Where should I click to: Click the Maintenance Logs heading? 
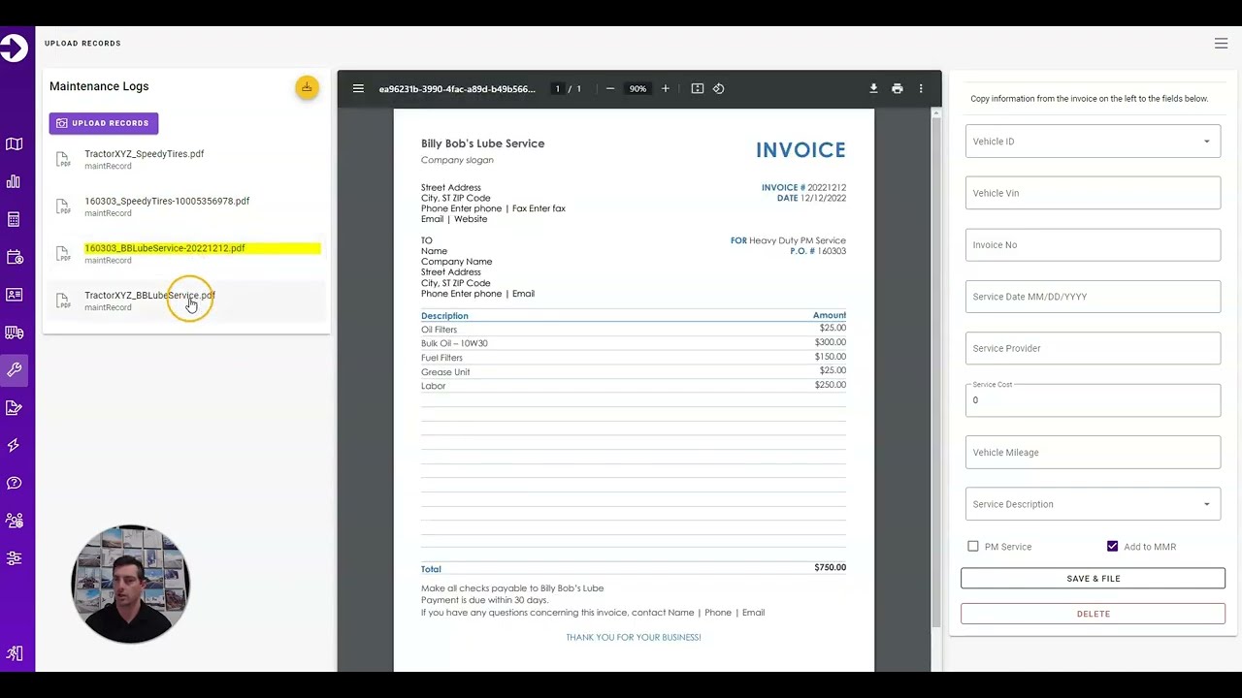pos(99,86)
